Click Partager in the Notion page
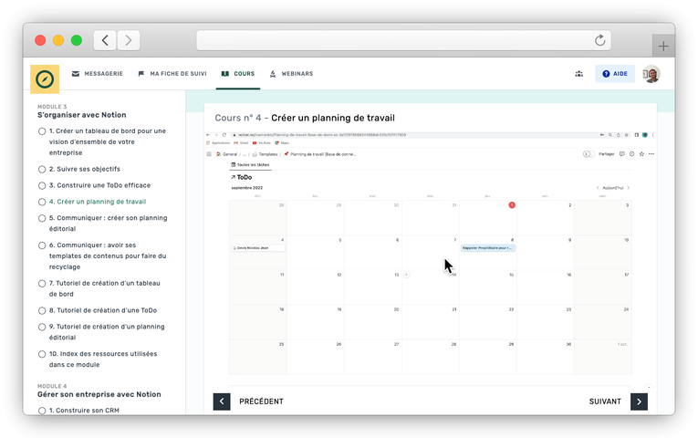This screenshot has width=698, height=438. pyautogui.click(x=606, y=154)
